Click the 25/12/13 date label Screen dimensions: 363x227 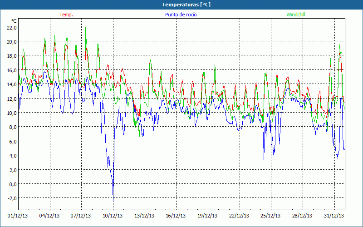click(x=270, y=216)
